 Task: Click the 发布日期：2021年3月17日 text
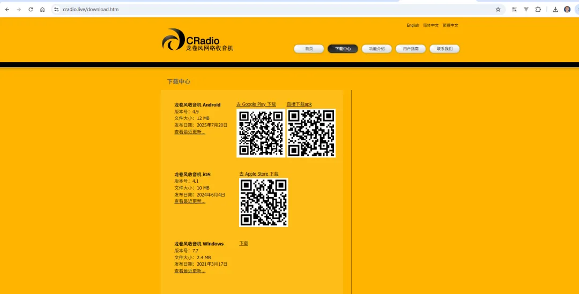[x=201, y=264]
